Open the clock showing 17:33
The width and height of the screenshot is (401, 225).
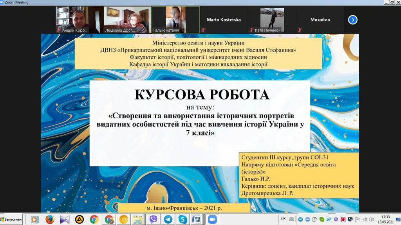click(386, 219)
